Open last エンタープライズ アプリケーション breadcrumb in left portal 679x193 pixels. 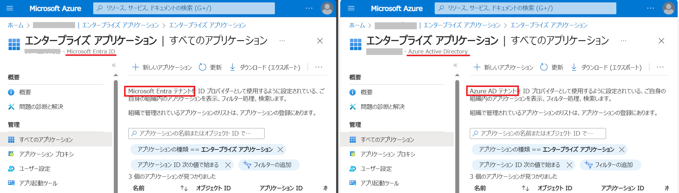tap(207, 25)
